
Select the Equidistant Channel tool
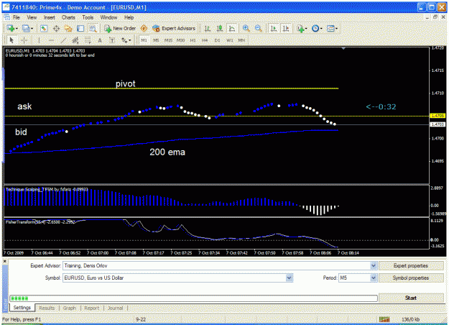point(75,40)
